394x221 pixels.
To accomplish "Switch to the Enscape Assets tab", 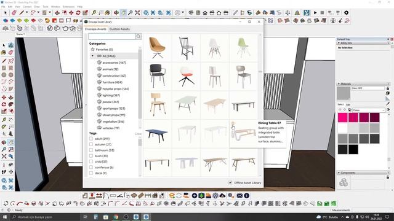I will 95,29.
